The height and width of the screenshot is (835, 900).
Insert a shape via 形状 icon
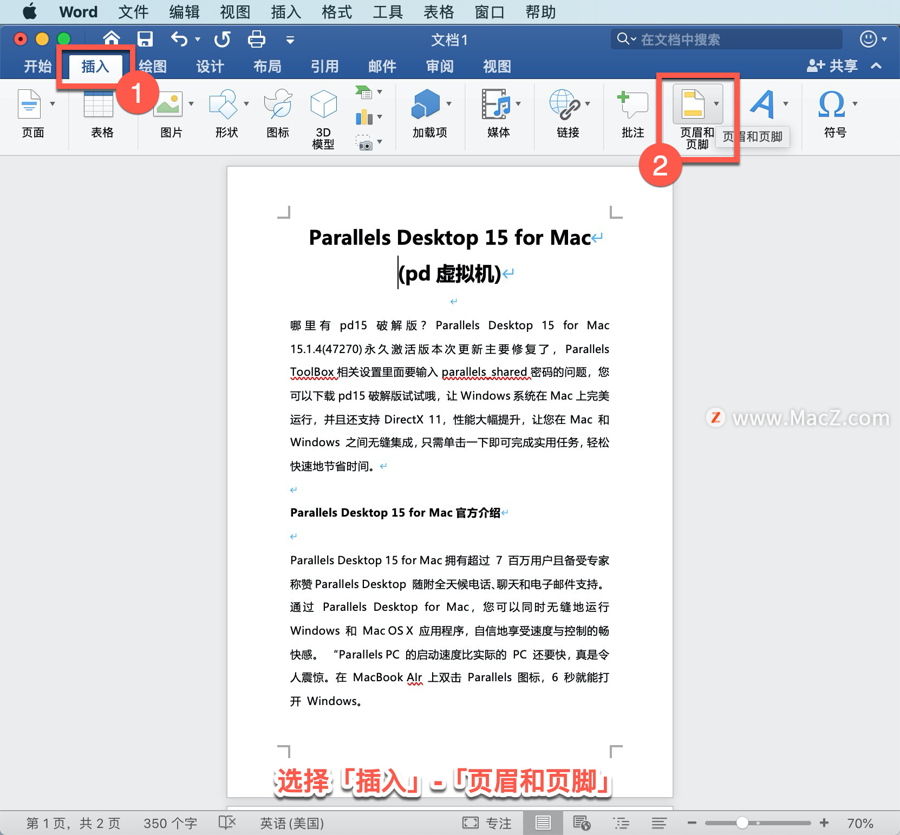pos(224,104)
